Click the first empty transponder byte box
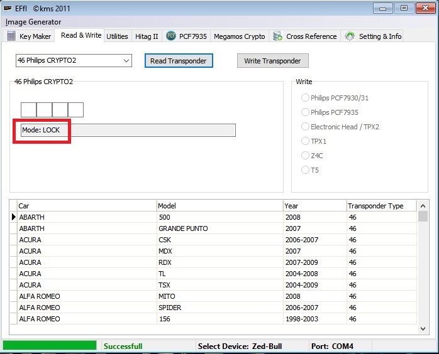Screen dimensions: 439x354 (28, 110)
